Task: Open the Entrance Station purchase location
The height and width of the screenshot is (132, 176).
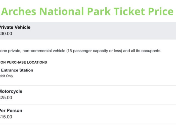Action: (17, 70)
